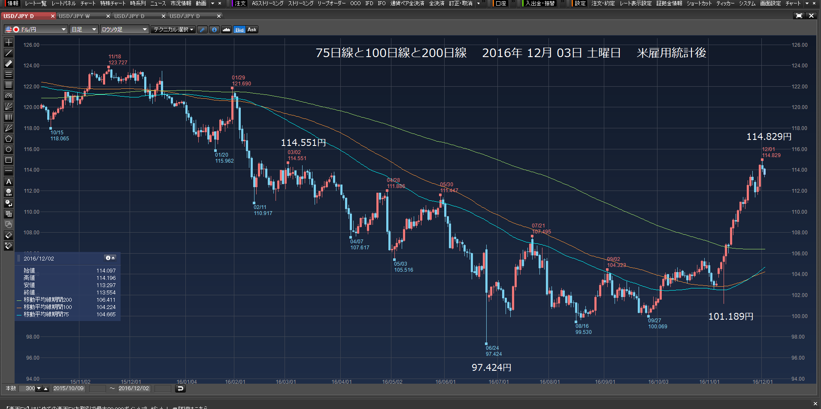Open the ニュース menu item
This screenshot has height=409, width=821.
click(x=158, y=3)
